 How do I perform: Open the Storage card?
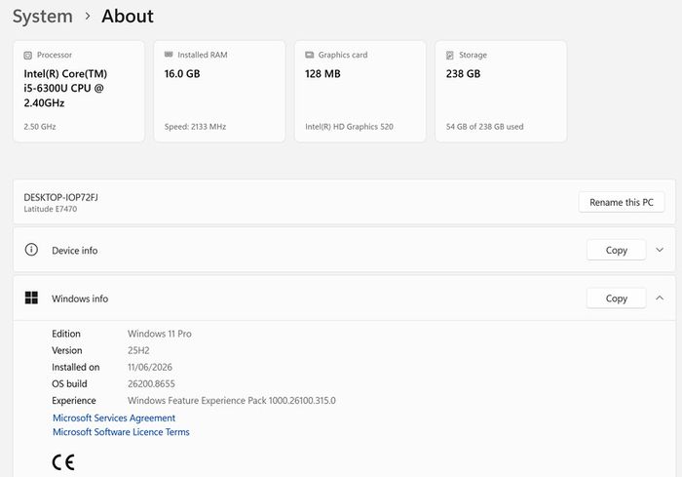click(x=501, y=91)
